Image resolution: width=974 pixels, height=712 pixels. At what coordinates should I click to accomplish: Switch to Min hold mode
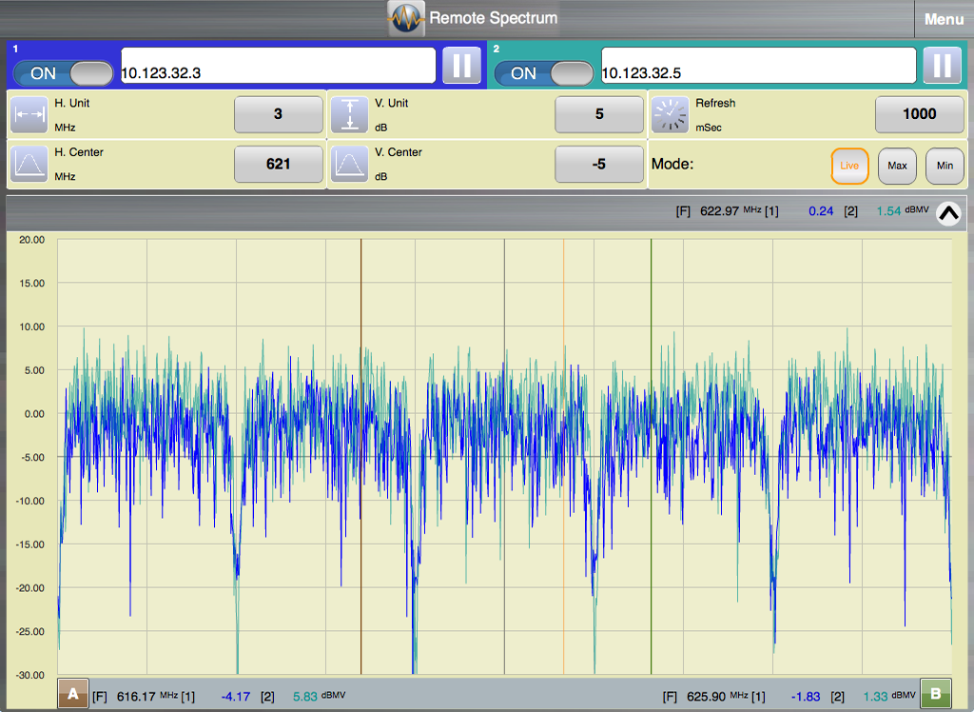[x=945, y=166]
